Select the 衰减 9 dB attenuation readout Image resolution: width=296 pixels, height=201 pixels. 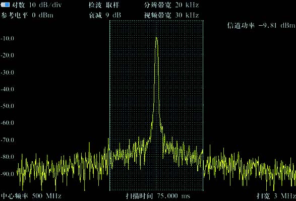105,15
